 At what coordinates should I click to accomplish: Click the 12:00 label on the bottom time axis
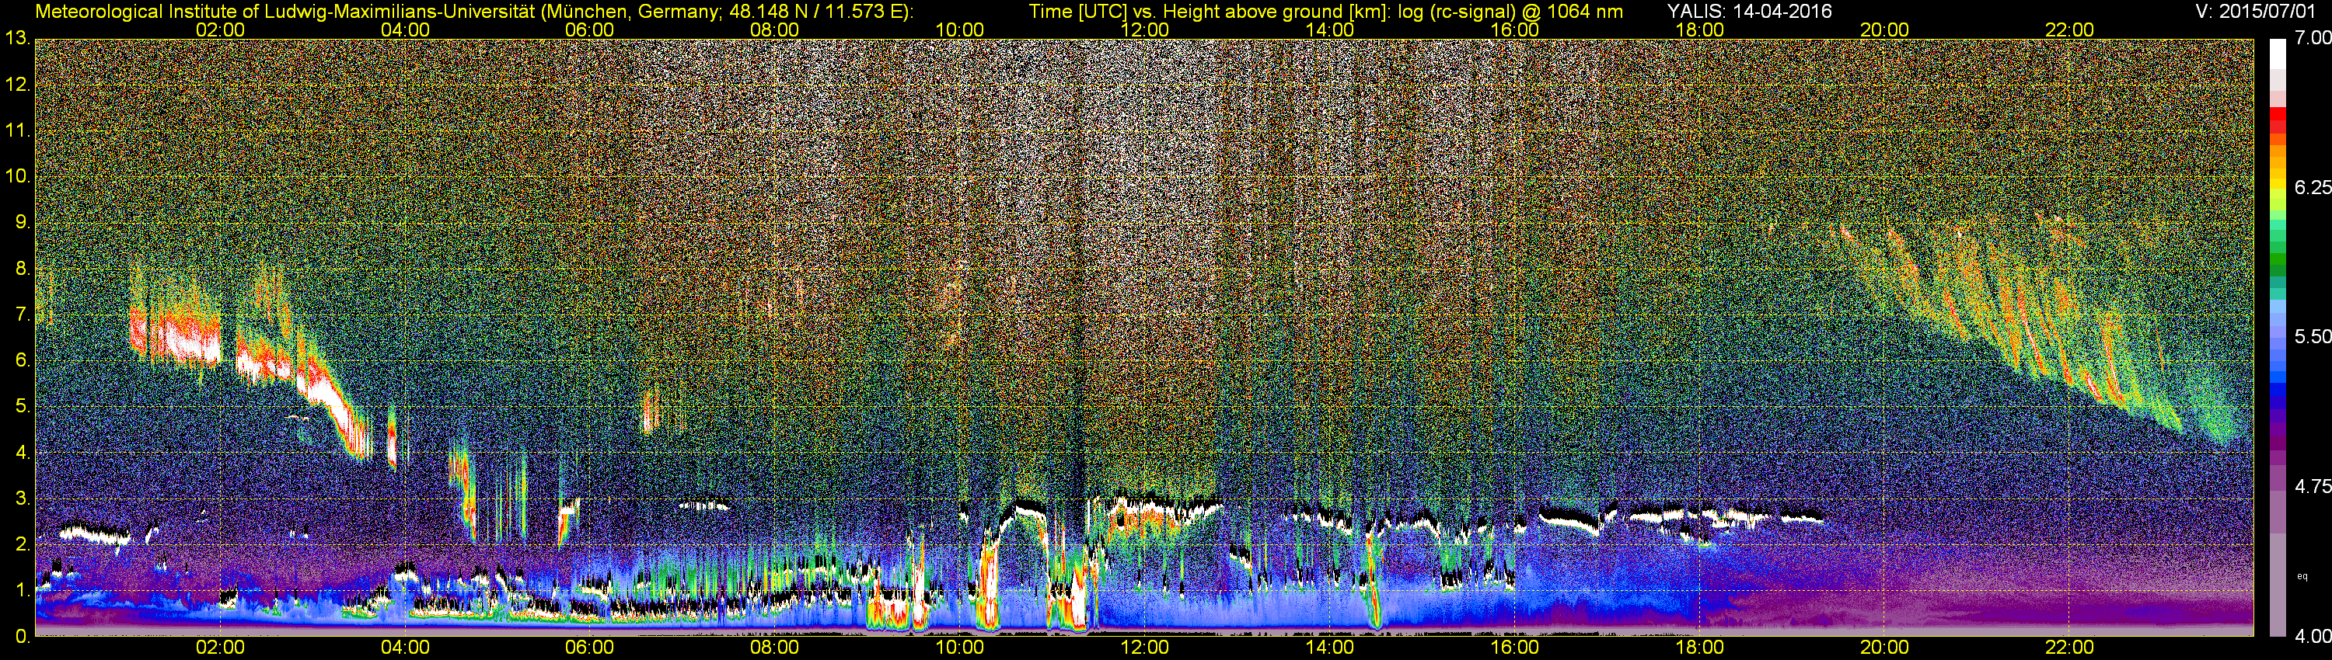click(1144, 648)
